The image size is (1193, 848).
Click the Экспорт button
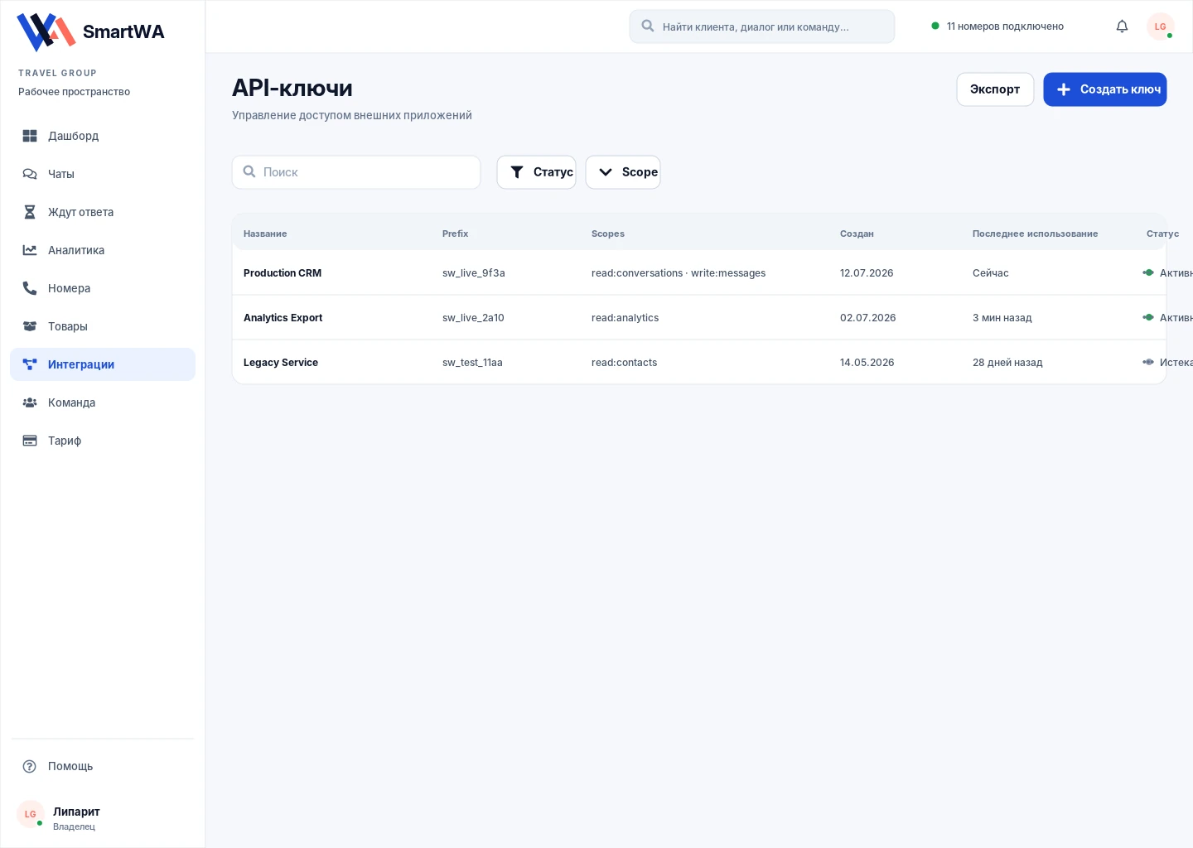click(x=995, y=89)
